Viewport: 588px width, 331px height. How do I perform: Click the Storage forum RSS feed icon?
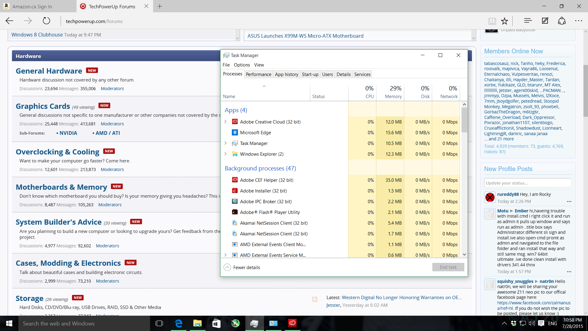pyautogui.click(x=315, y=299)
